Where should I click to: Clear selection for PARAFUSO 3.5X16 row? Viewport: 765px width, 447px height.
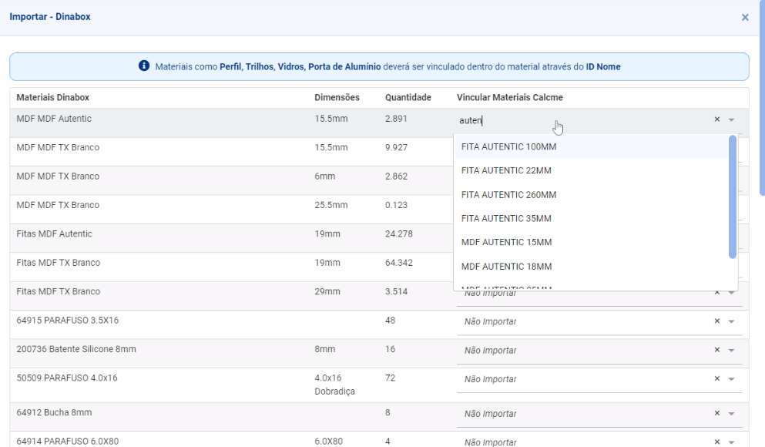[716, 321]
